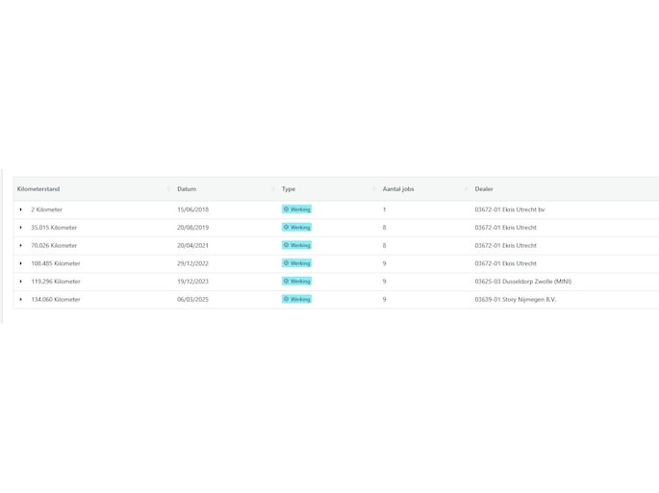Select dealer Story Nijmegen B.V. cell

pyautogui.click(x=516, y=300)
